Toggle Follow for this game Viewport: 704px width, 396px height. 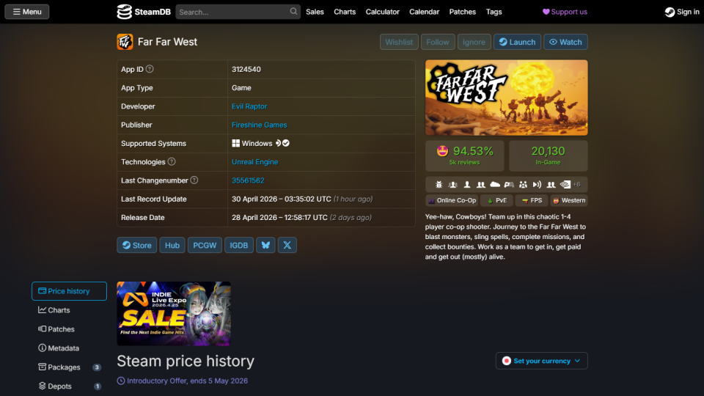(x=438, y=42)
